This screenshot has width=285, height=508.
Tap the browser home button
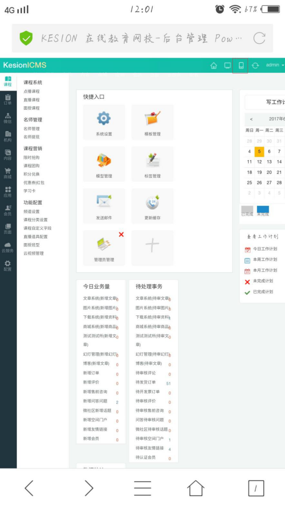click(x=196, y=488)
